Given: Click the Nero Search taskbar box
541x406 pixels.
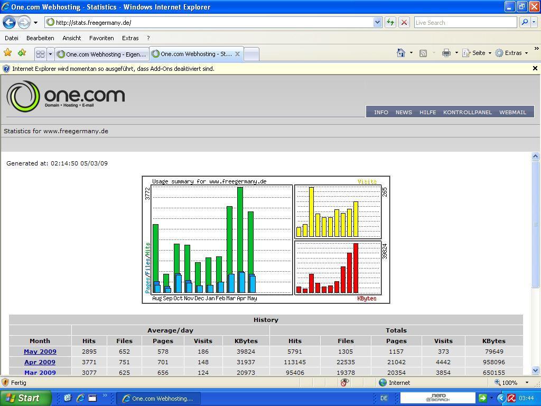Looking at the screenshot, I should click(x=437, y=398).
